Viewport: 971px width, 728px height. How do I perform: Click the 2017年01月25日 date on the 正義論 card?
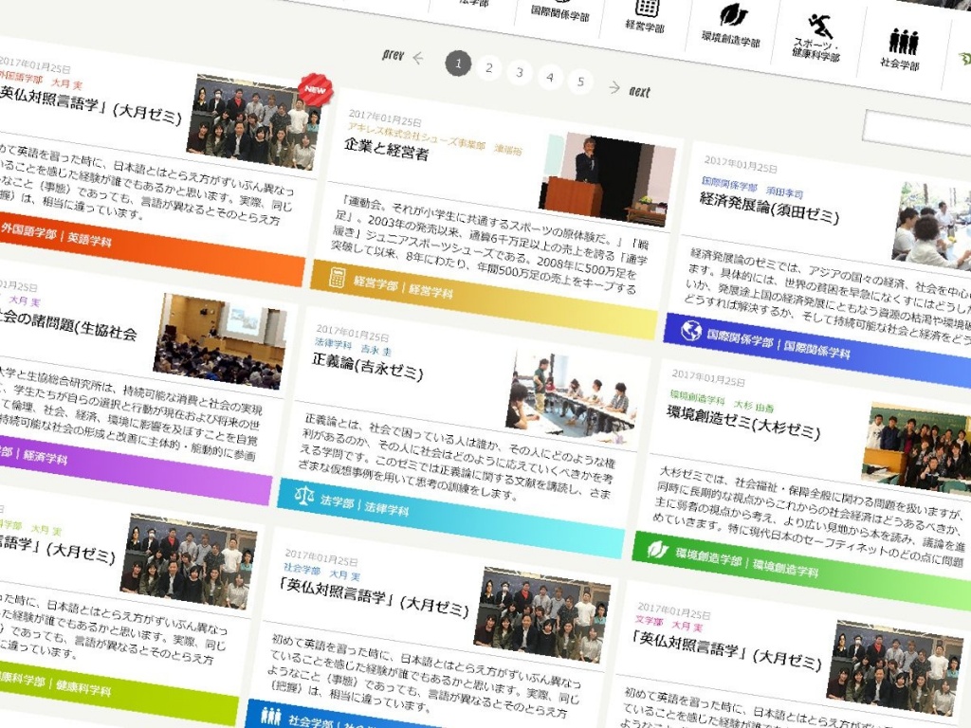[x=353, y=334]
